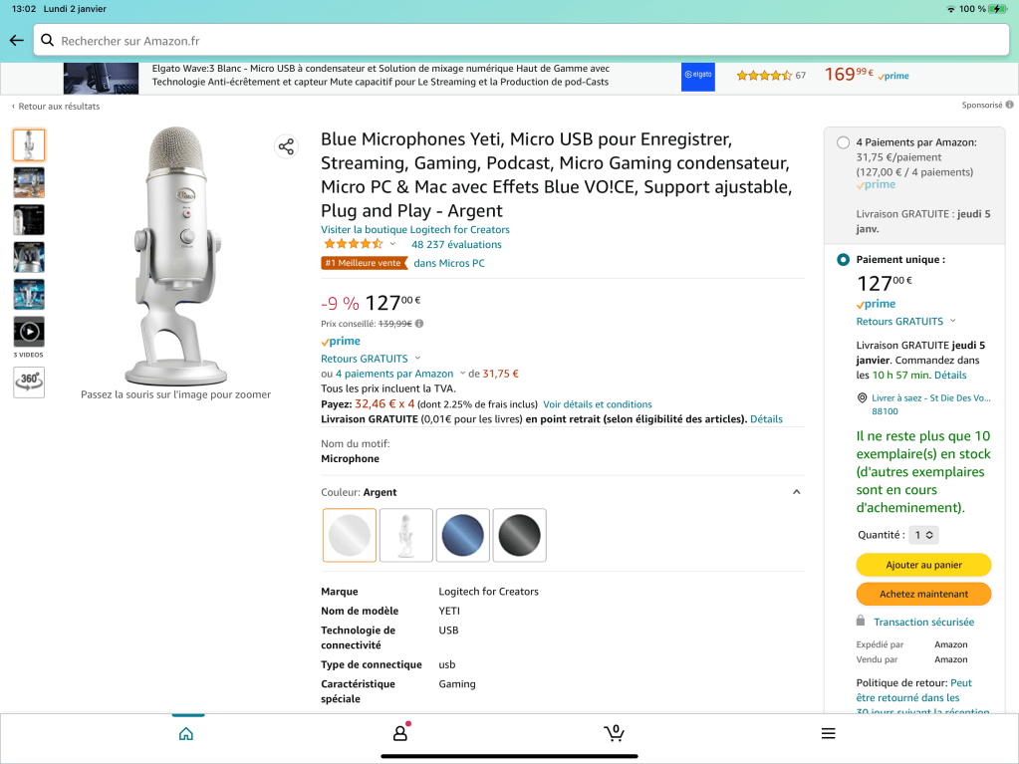Image resolution: width=1019 pixels, height=764 pixels.
Task: Expand the star rating dropdown arrow
Action: click(x=392, y=244)
